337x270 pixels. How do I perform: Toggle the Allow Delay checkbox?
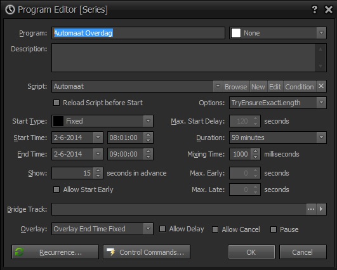pos(162,229)
